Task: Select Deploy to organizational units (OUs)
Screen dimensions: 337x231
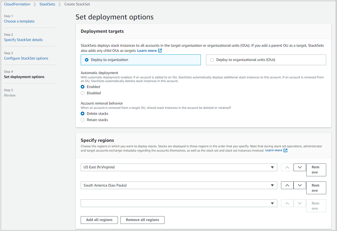Action: point(212,59)
